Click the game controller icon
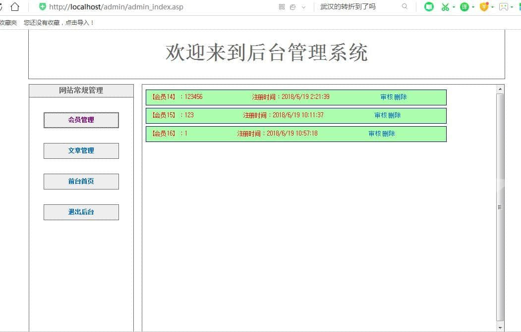This screenshot has height=332, width=521. pos(503,7)
